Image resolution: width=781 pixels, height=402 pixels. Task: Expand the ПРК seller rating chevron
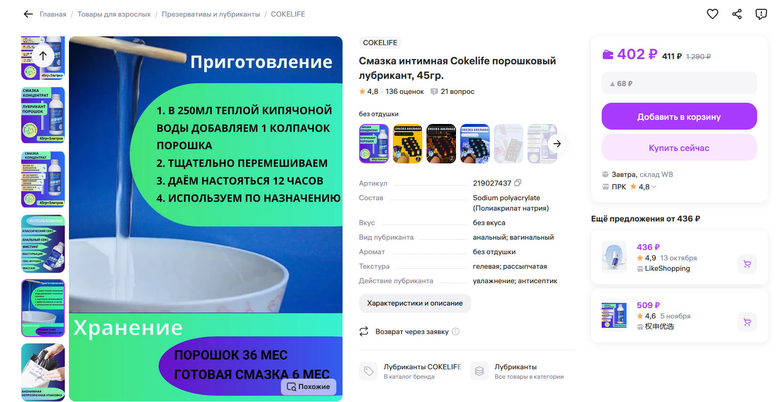[654, 187]
